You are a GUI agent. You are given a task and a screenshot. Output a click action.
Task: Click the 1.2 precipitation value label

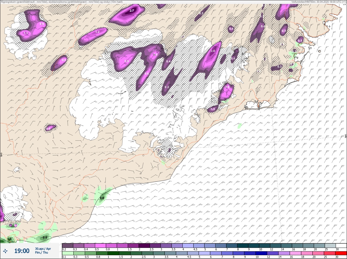tap(98, 32)
